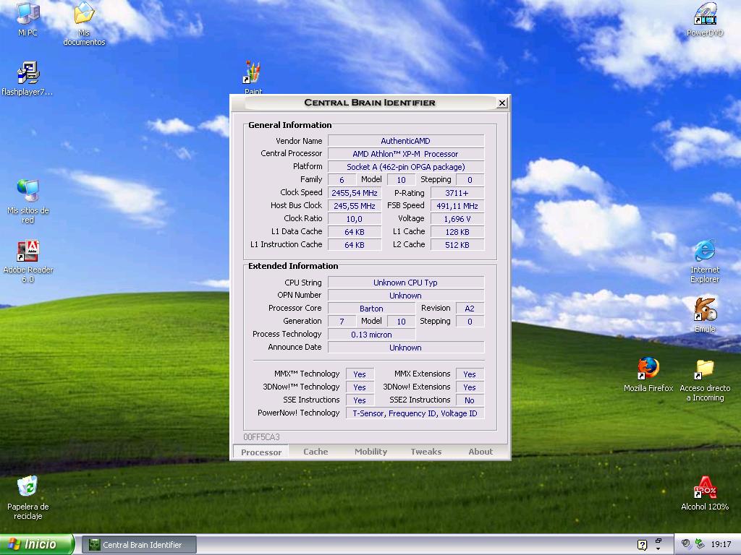741x555 pixels.
Task: Select the PowerDVD desktop shortcut
Action: tap(705, 14)
